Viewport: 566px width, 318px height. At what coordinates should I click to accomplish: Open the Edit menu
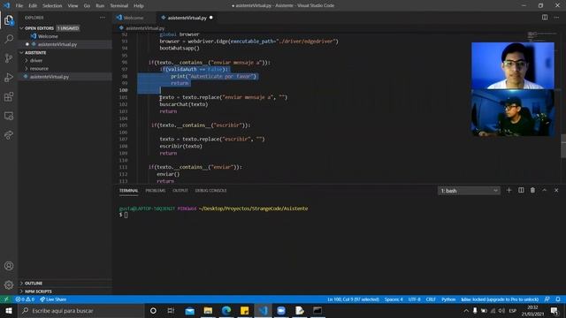point(33,6)
